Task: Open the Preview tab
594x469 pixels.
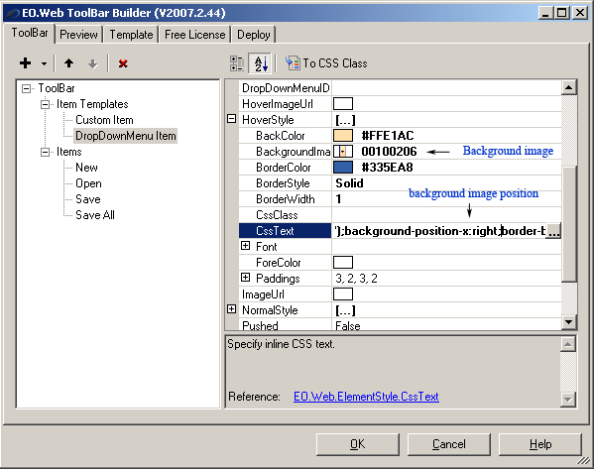Action: 78,35
